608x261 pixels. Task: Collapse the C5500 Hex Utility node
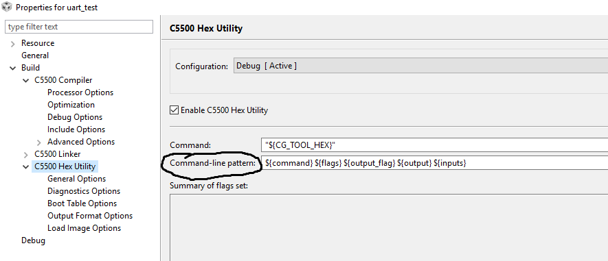coord(26,166)
